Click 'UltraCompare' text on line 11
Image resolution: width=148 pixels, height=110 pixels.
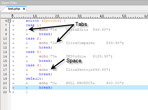point(79,43)
